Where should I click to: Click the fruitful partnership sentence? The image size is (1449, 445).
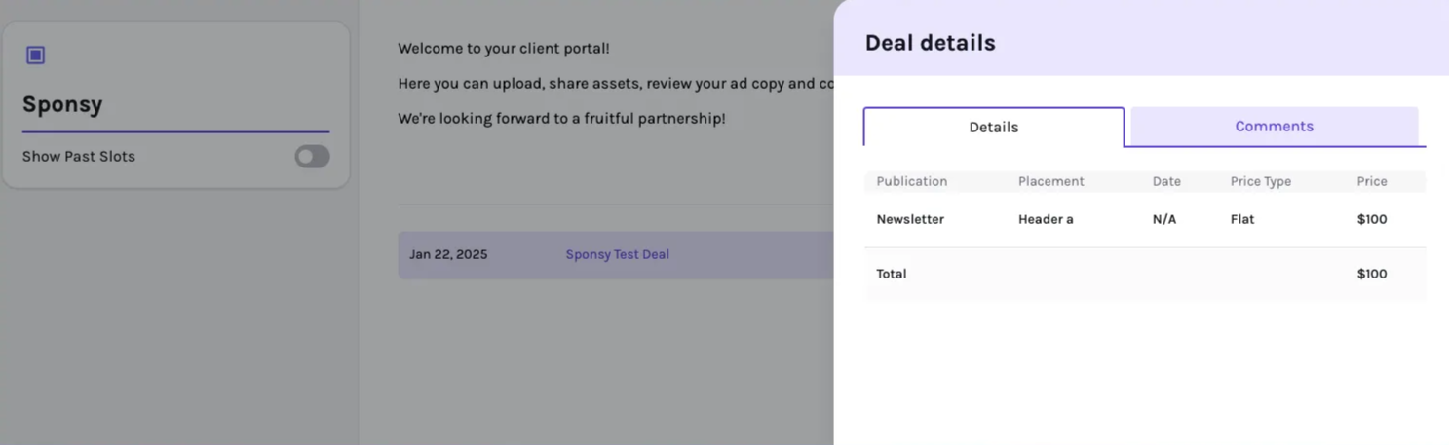pyautogui.click(x=562, y=119)
